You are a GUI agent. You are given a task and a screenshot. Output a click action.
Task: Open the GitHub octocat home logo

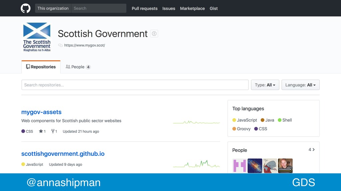point(25,8)
